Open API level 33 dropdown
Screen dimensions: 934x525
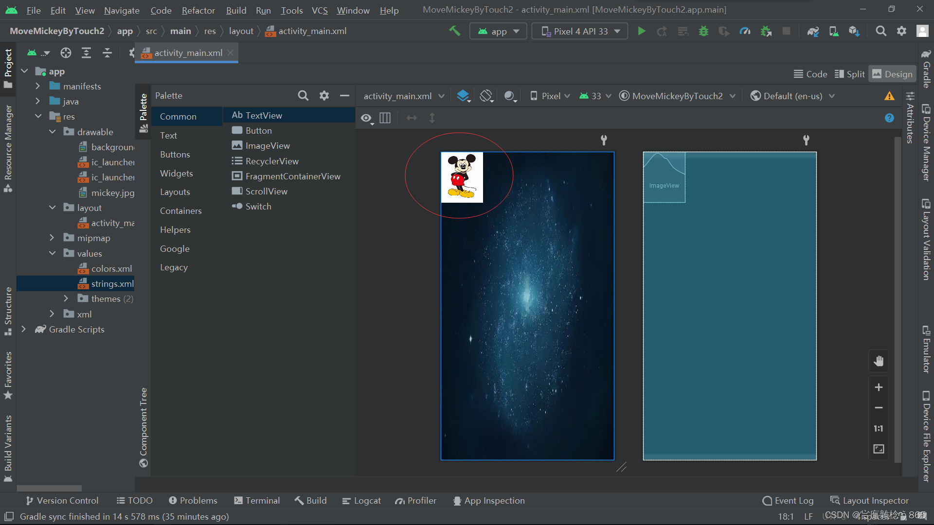coord(595,96)
